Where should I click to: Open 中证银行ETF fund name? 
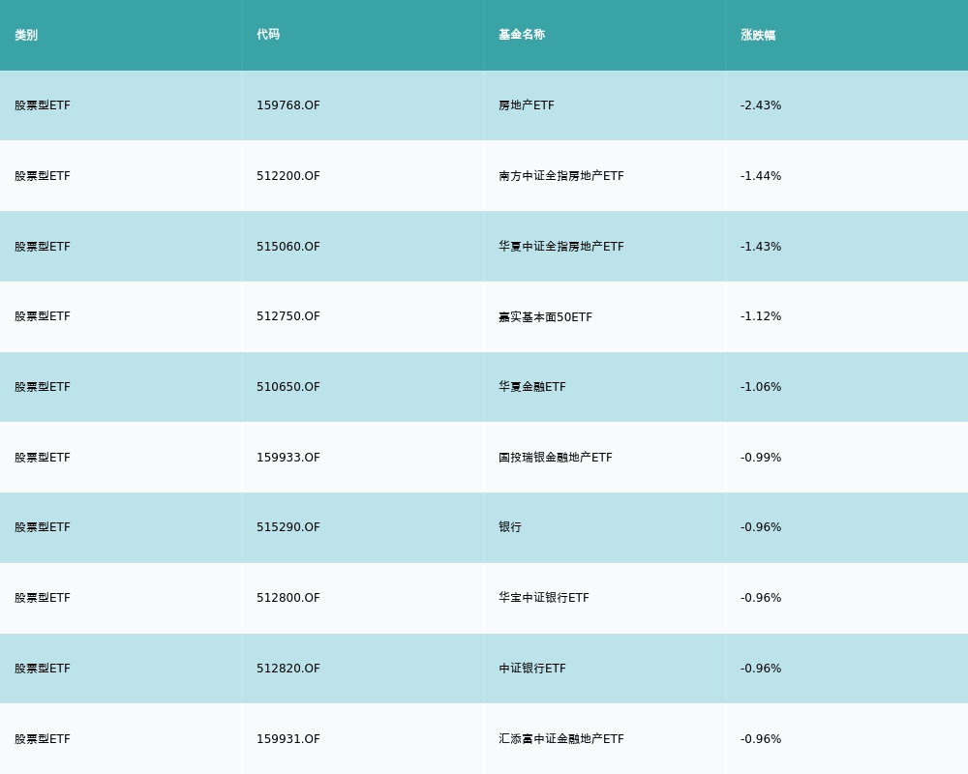(532, 669)
